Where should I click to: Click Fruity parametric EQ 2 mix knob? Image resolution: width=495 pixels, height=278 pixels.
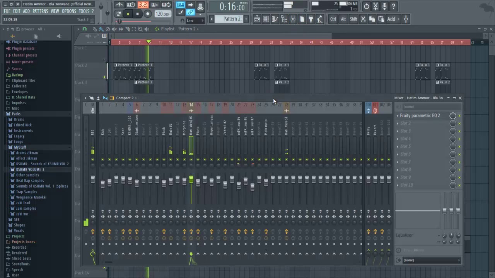452,116
